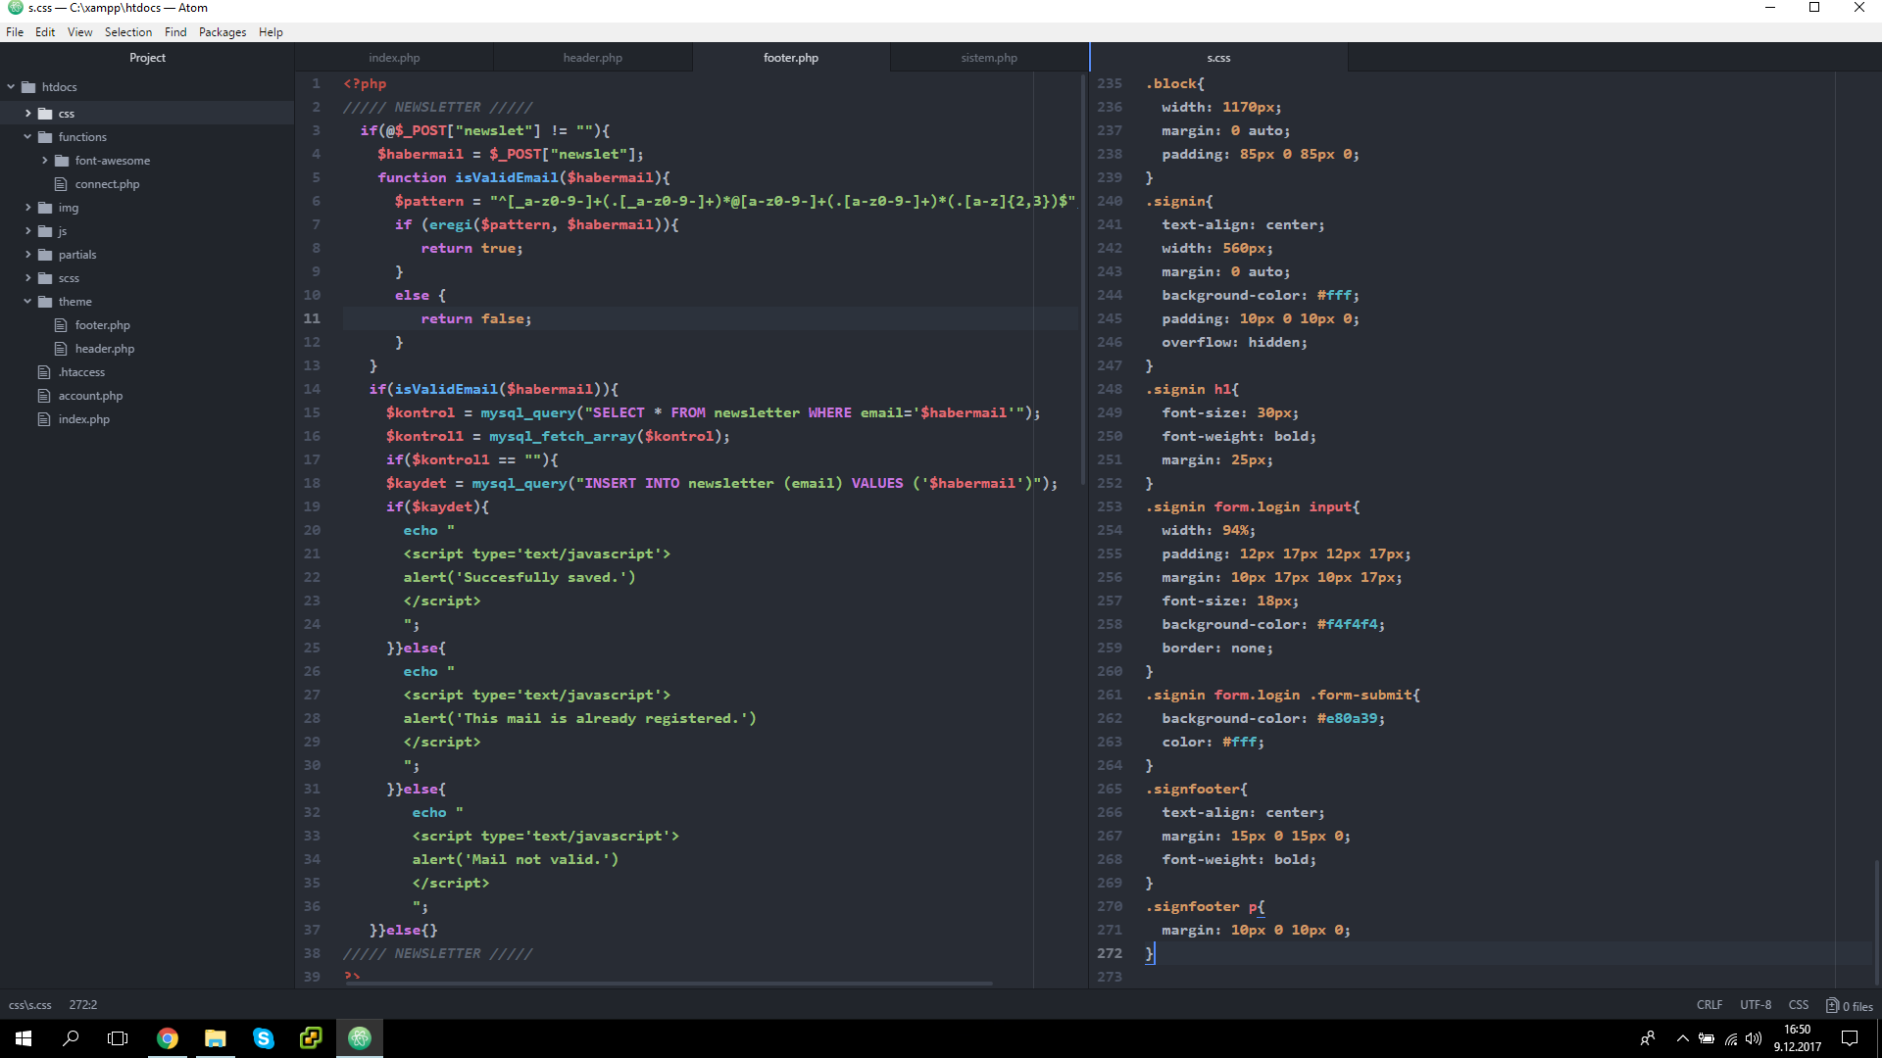Image resolution: width=1882 pixels, height=1058 pixels.
Task: Click the functions folder icon
Action: (x=45, y=137)
